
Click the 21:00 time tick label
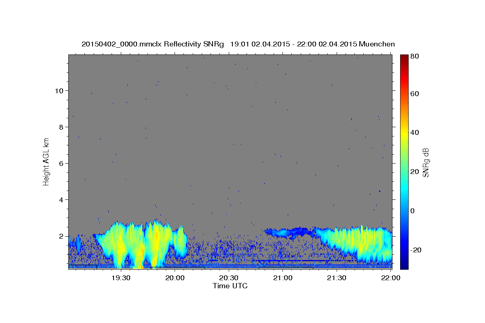(283, 278)
